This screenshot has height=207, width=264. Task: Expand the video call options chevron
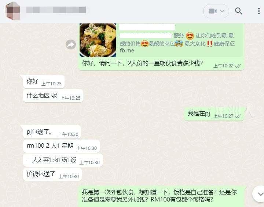pyautogui.click(x=222, y=11)
